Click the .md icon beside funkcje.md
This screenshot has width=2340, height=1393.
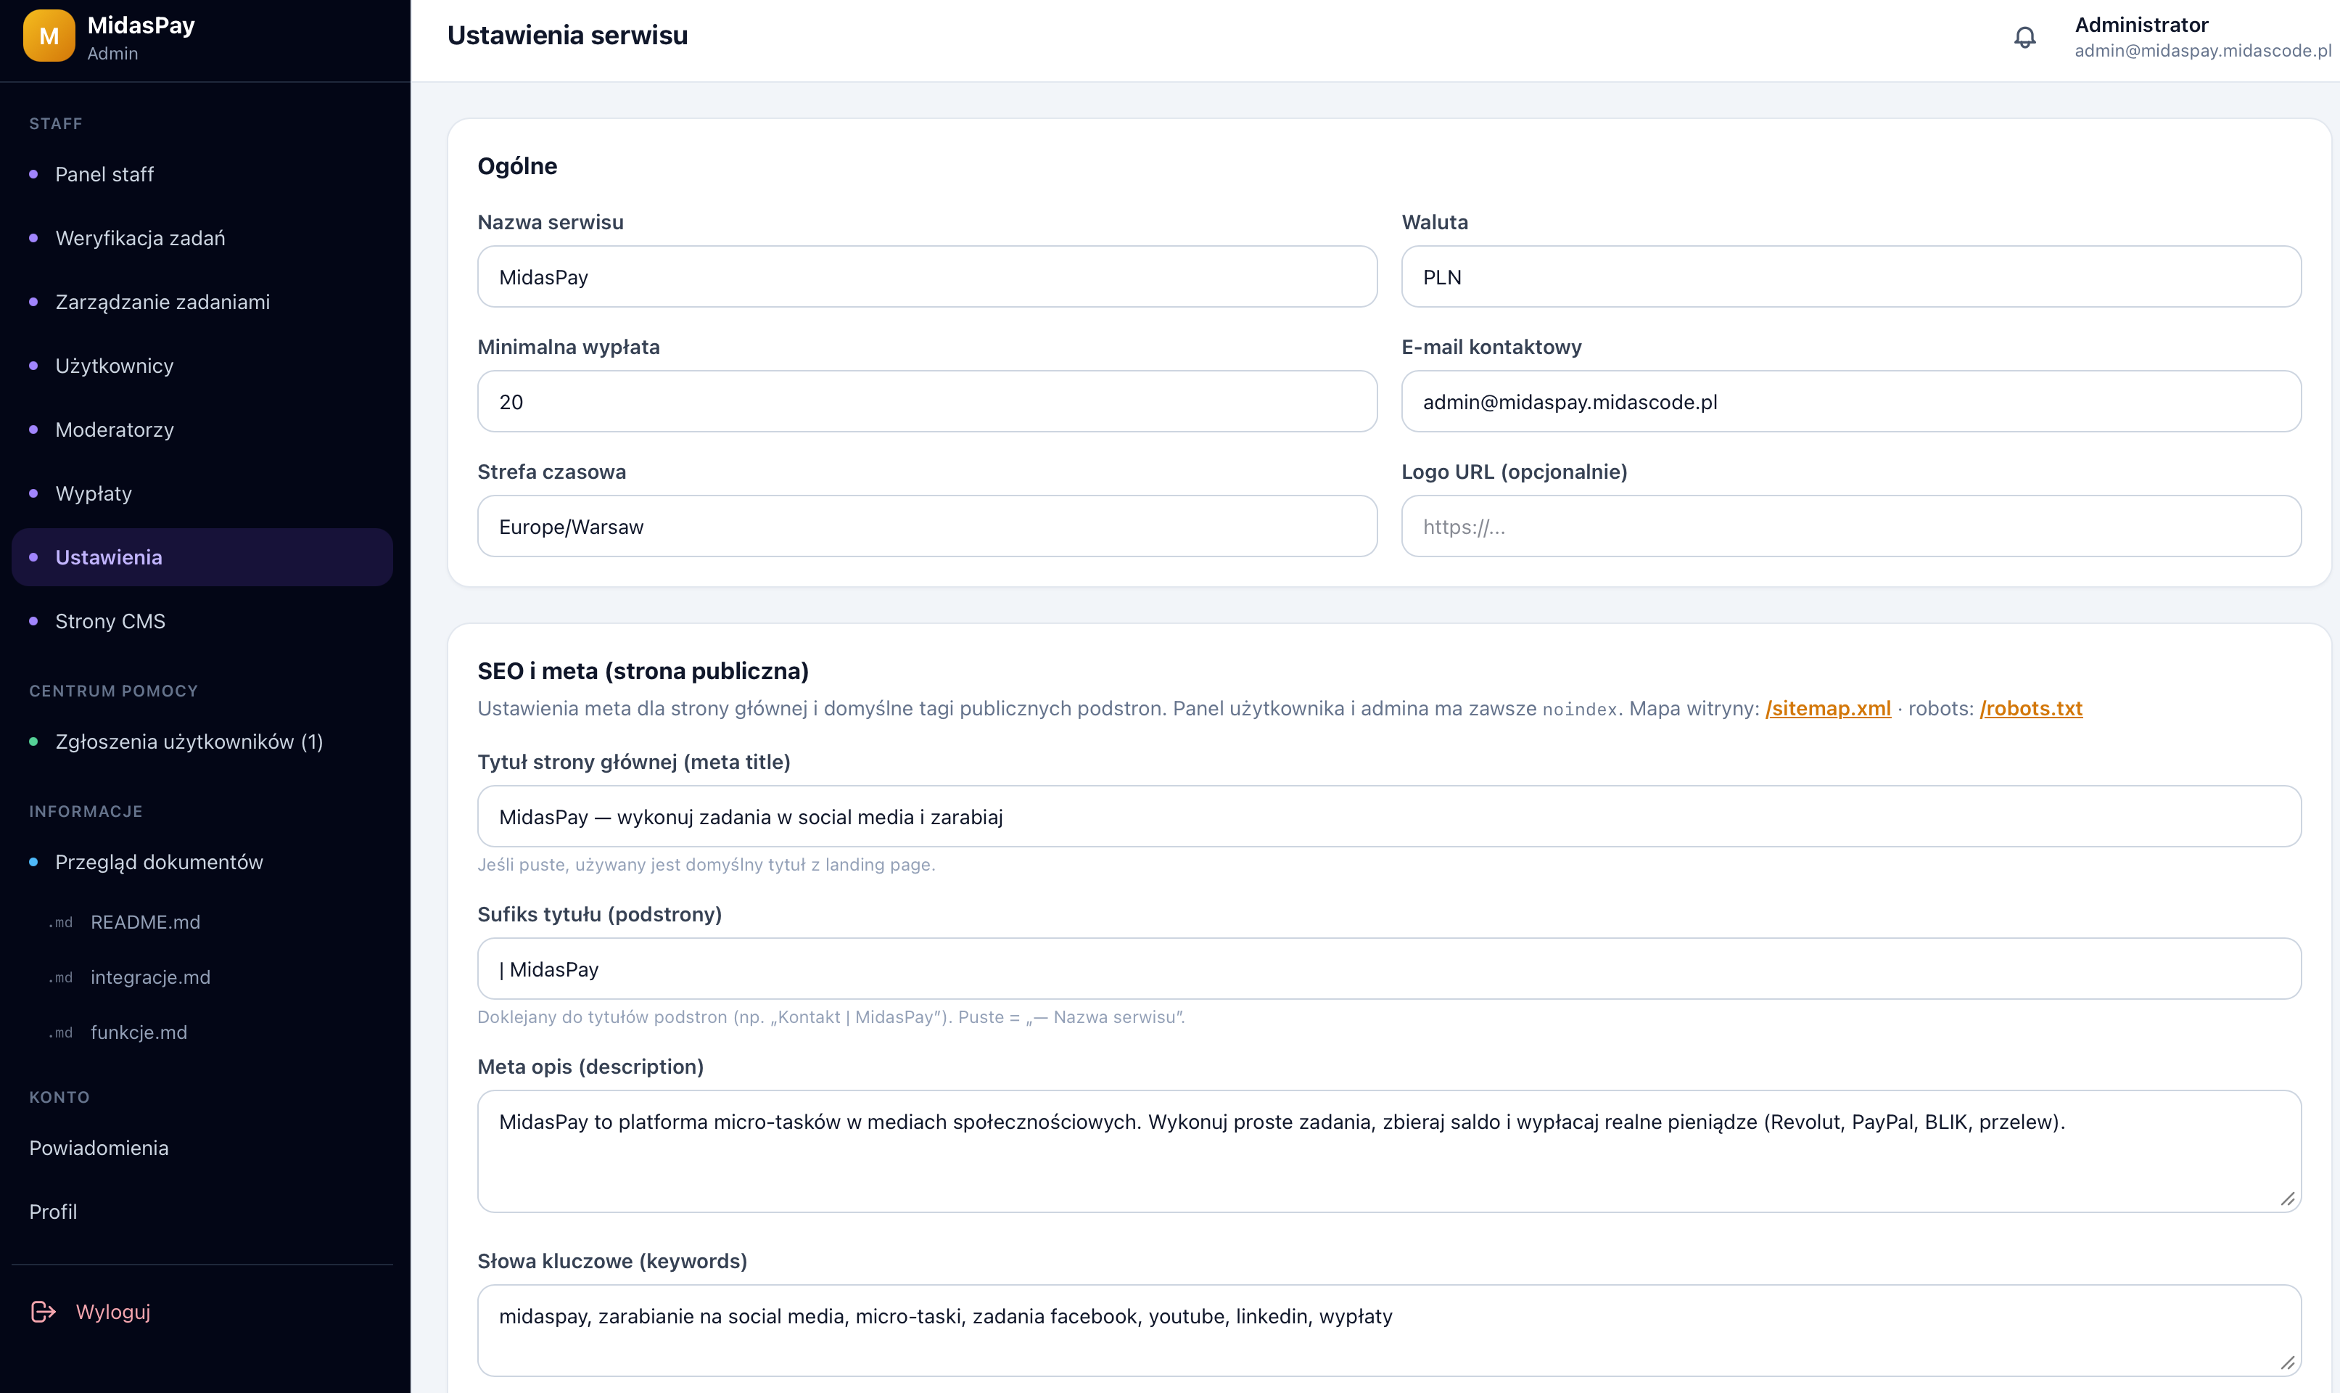[x=61, y=1032]
